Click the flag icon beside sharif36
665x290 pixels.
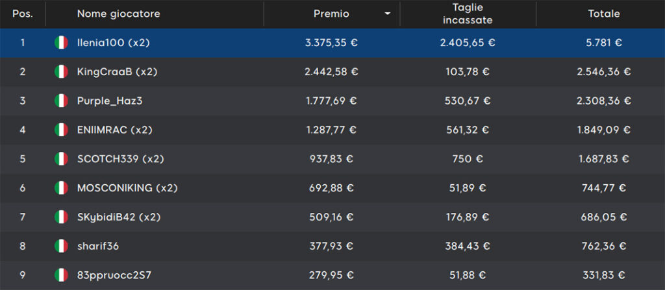pos(61,246)
